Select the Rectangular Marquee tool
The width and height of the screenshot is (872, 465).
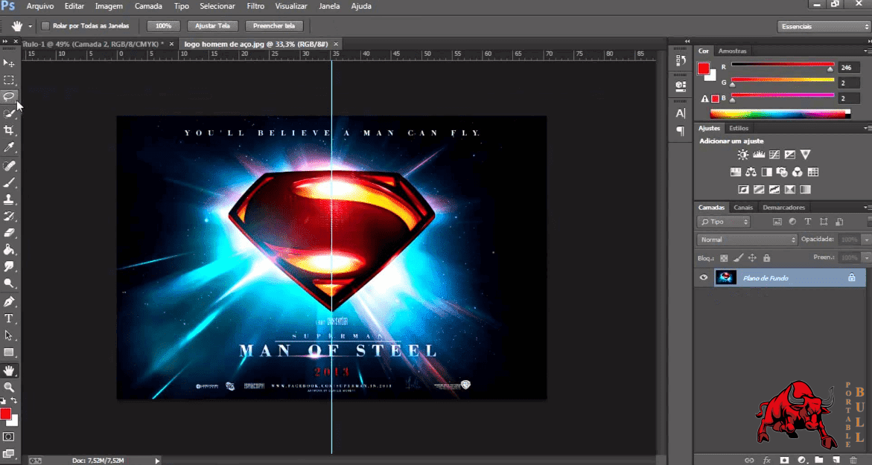pyautogui.click(x=9, y=80)
